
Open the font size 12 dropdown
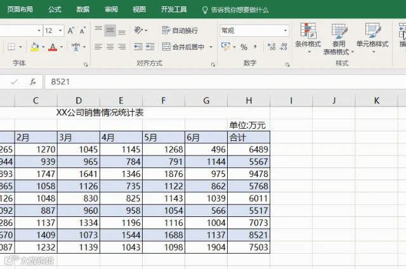tap(60, 30)
